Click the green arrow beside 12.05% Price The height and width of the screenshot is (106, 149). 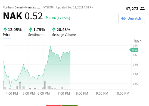5,30
